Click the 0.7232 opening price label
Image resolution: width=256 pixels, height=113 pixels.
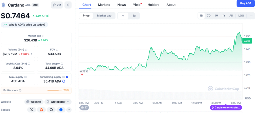(x=84, y=71)
